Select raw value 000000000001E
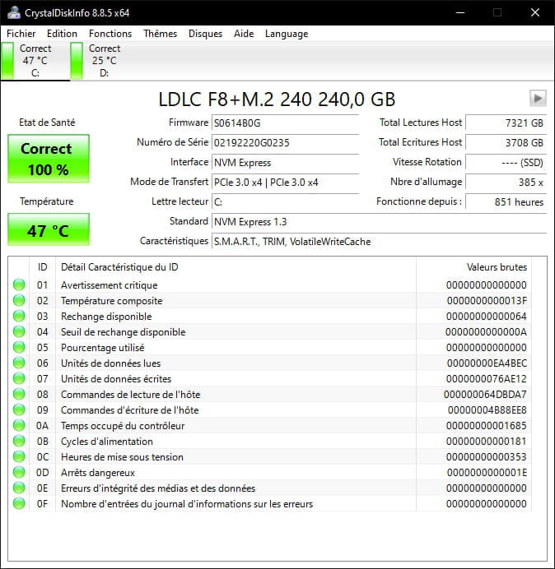Viewport: 555px width, 569px height. (x=487, y=473)
